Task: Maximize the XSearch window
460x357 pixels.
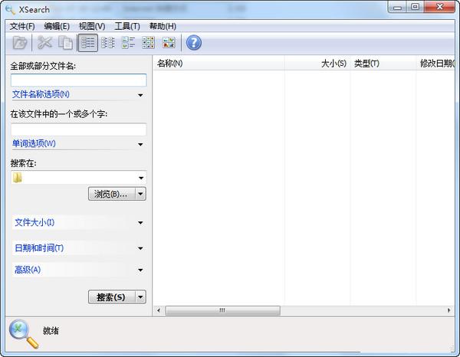Action: coord(415,8)
